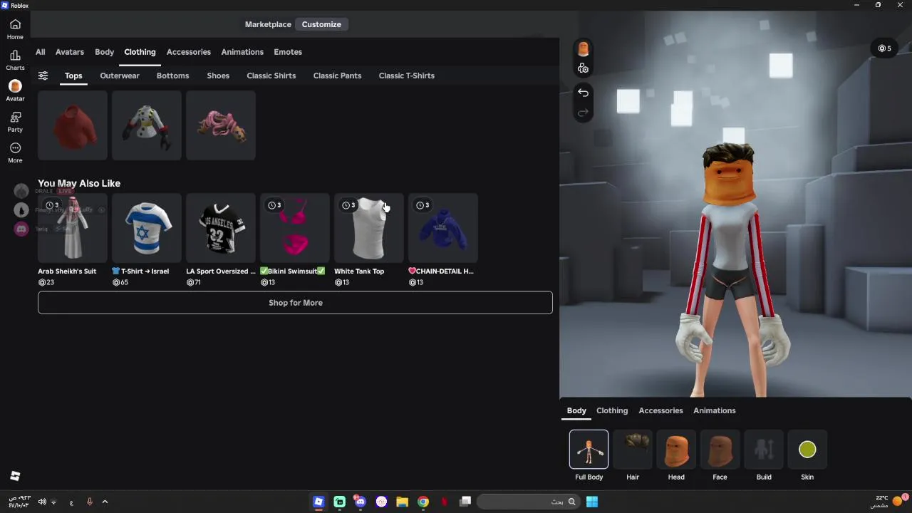Screen dimensions: 912x513
Task: Select the Classic Shirts subcategory
Action: pos(271,76)
